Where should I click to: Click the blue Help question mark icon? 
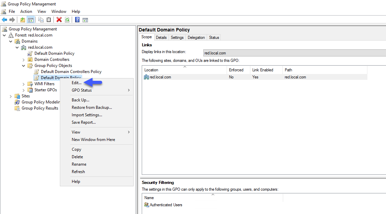pos(77,20)
